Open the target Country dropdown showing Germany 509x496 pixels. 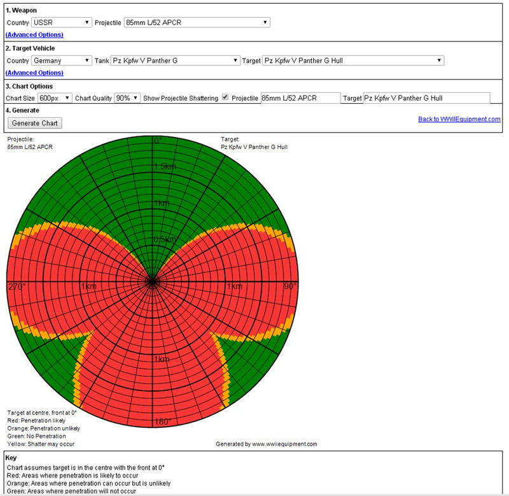coord(61,60)
